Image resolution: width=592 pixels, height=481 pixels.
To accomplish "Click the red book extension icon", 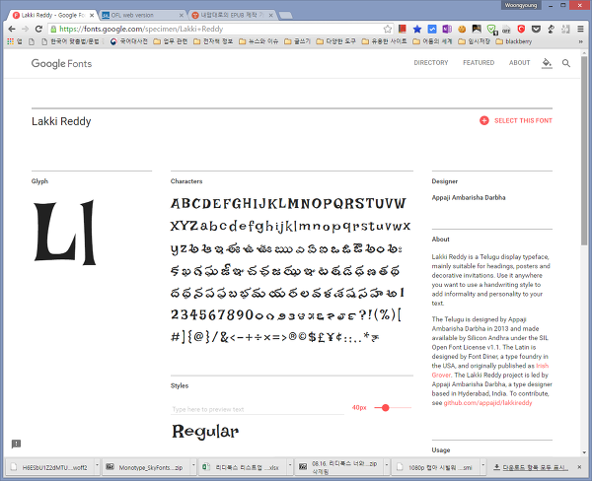I will (403, 29).
